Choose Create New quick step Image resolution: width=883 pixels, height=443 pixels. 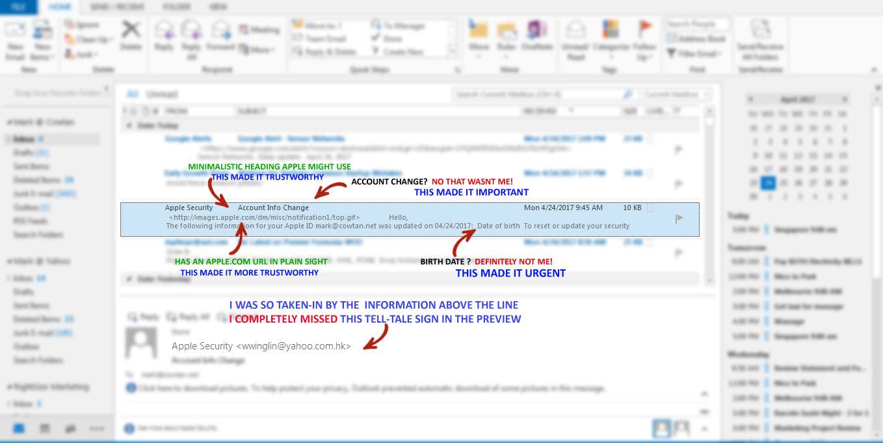coord(397,51)
